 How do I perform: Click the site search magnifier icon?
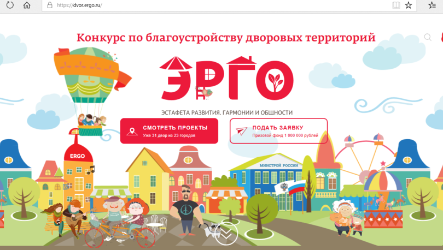click(428, 37)
